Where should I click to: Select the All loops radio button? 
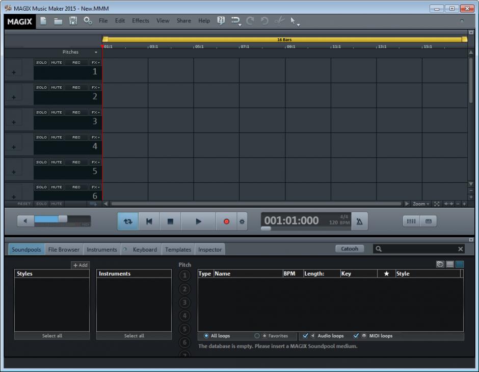[206, 336]
